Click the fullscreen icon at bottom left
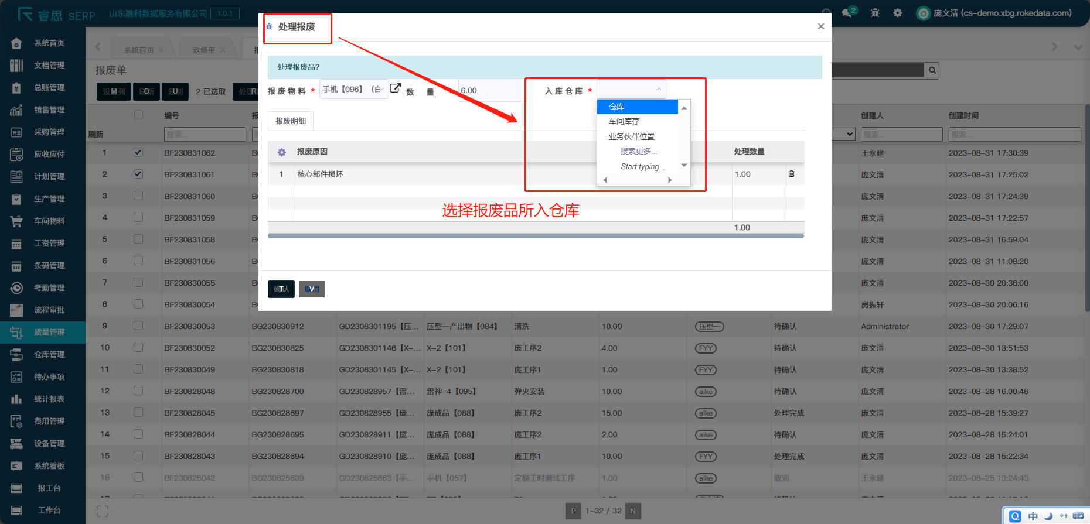The width and height of the screenshot is (1090, 524). click(103, 511)
